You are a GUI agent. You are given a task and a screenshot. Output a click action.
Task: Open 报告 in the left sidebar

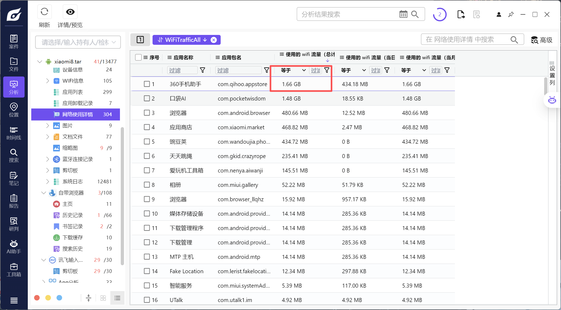(x=14, y=201)
